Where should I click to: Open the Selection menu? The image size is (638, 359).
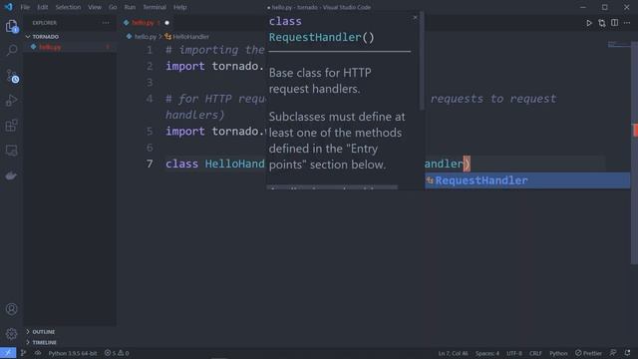pyautogui.click(x=68, y=7)
